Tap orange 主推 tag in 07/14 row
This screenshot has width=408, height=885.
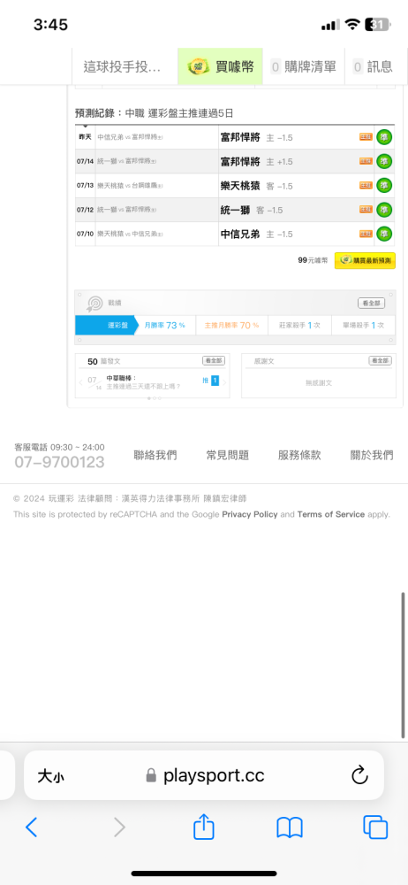(366, 161)
